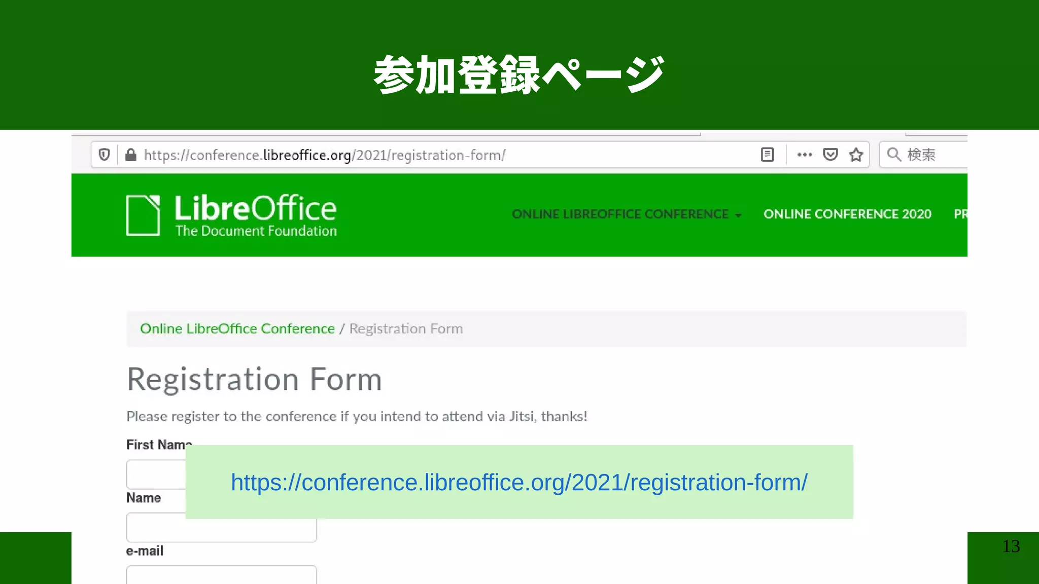Open Online Conference 2020 menu item
This screenshot has width=1039, height=584.
[x=847, y=214]
